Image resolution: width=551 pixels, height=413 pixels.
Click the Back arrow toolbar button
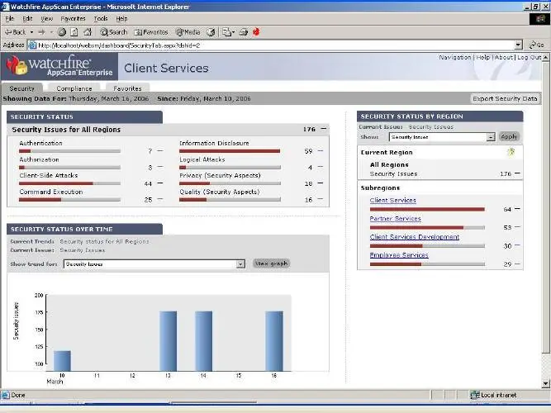coord(16,32)
